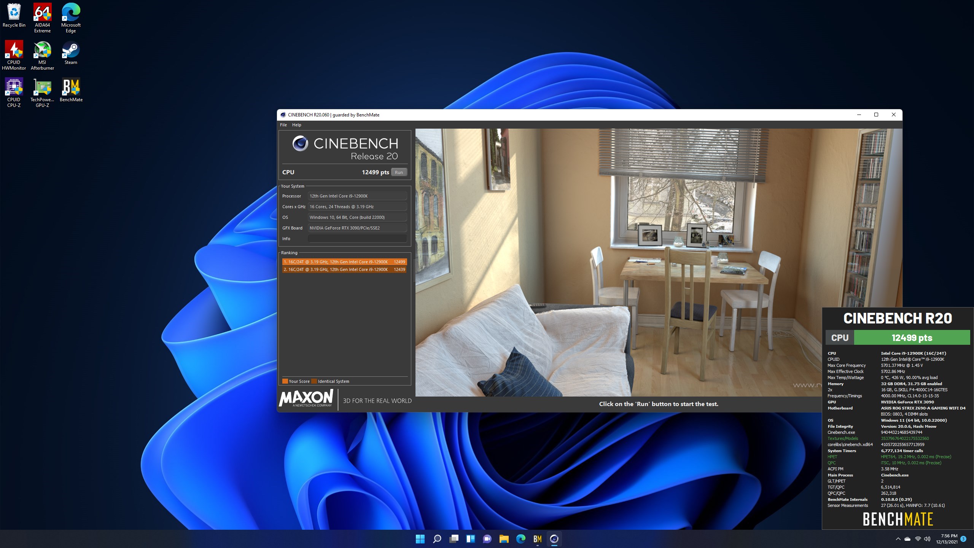974x548 pixels.
Task: Click the BENCHMATE logo in overlay
Action: coord(898,519)
